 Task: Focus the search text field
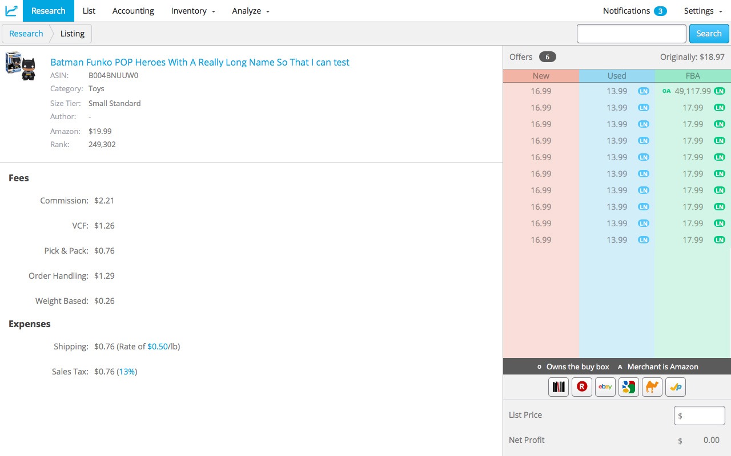632,34
